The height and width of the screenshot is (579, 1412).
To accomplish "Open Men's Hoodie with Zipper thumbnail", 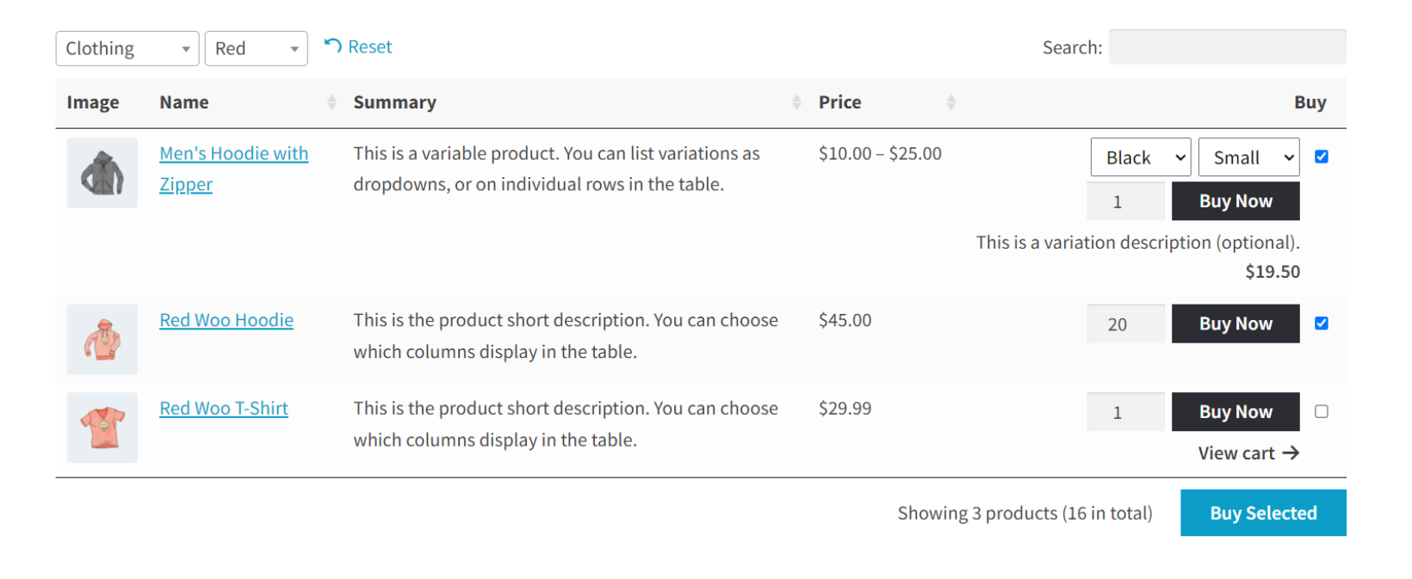I will pyautogui.click(x=102, y=173).
